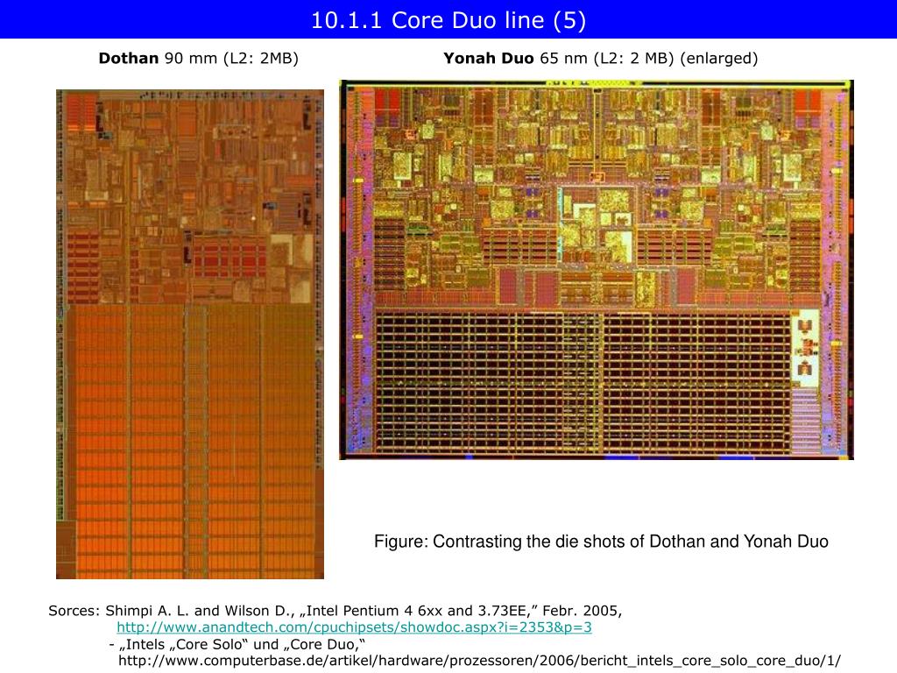Viewport: 897px width, 673px height.
Task: Click the white pad block beside Yonah cache
Action: pos(806,348)
